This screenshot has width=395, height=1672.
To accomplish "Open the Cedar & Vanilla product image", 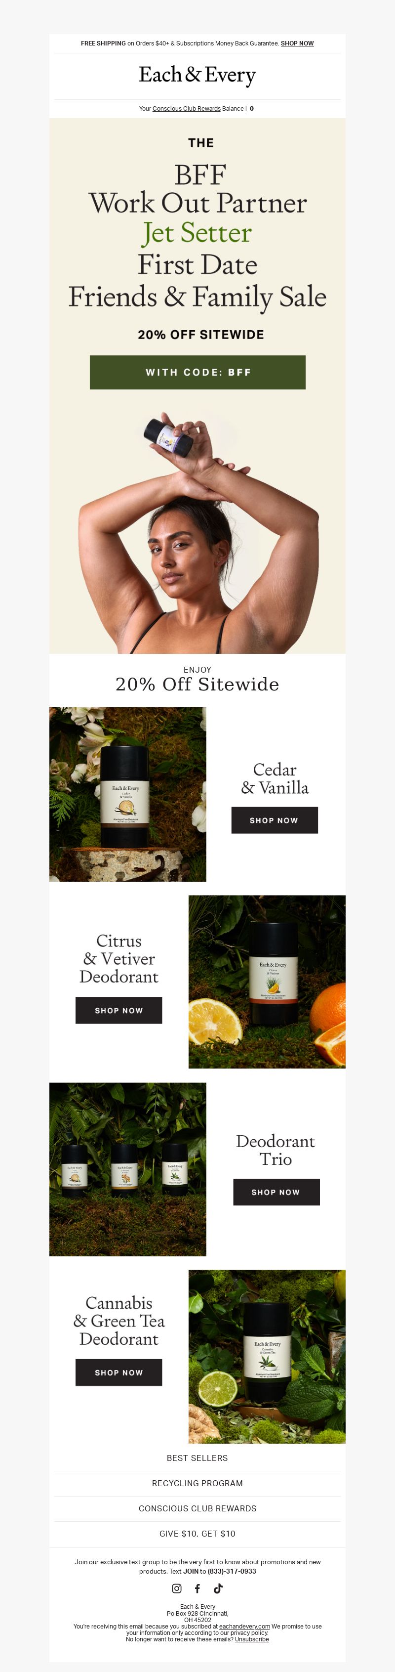I will [x=128, y=794].
